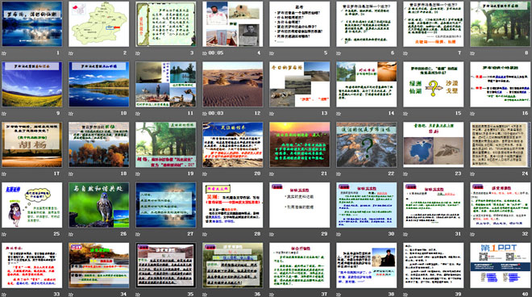Select slide 13 thumbnail with desert photo collage

pos(300,84)
